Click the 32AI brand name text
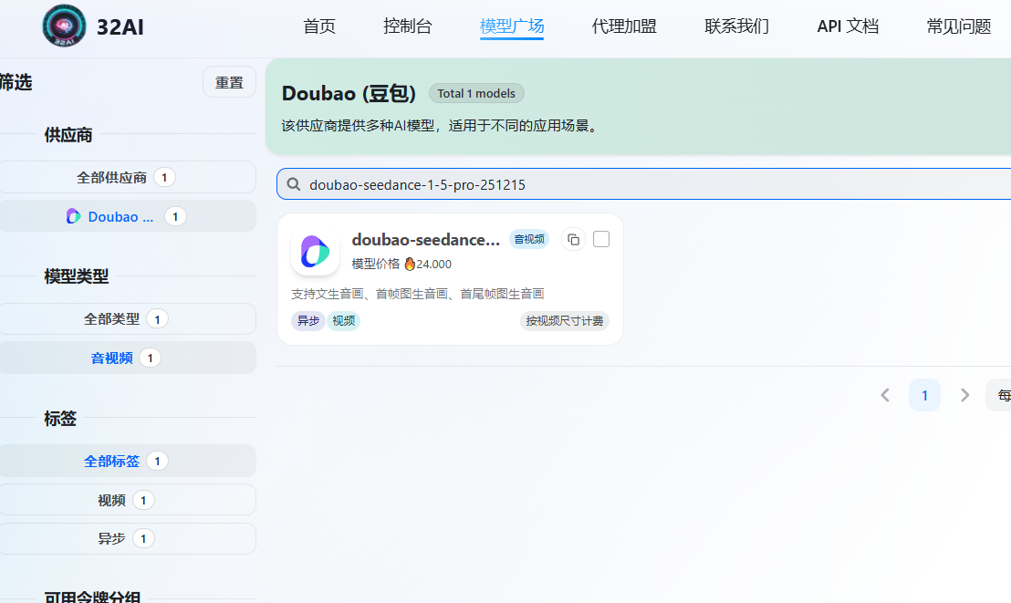 pyautogui.click(x=120, y=27)
